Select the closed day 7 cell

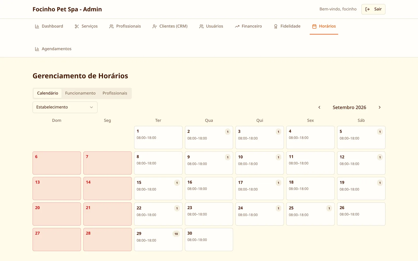(x=107, y=163)
